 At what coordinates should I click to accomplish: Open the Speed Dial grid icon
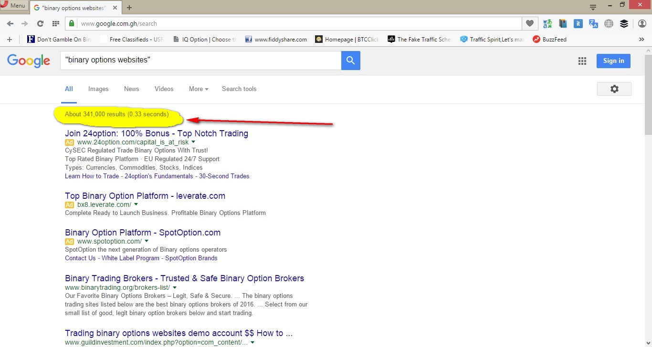coord(56,23)
